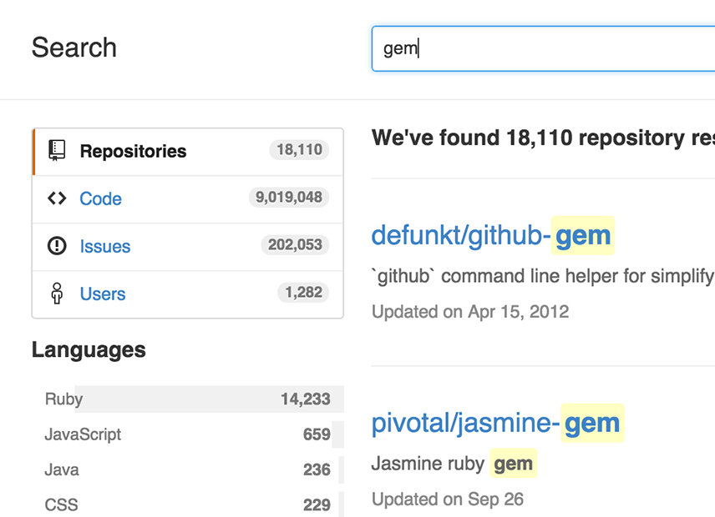Click the 9,019,048 code count badge
Viewport: 715px width, 517px height.
(289, 197)
